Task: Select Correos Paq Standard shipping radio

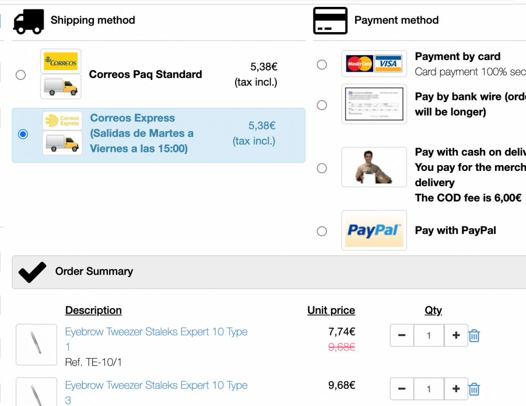Action: tap(21, 75)
